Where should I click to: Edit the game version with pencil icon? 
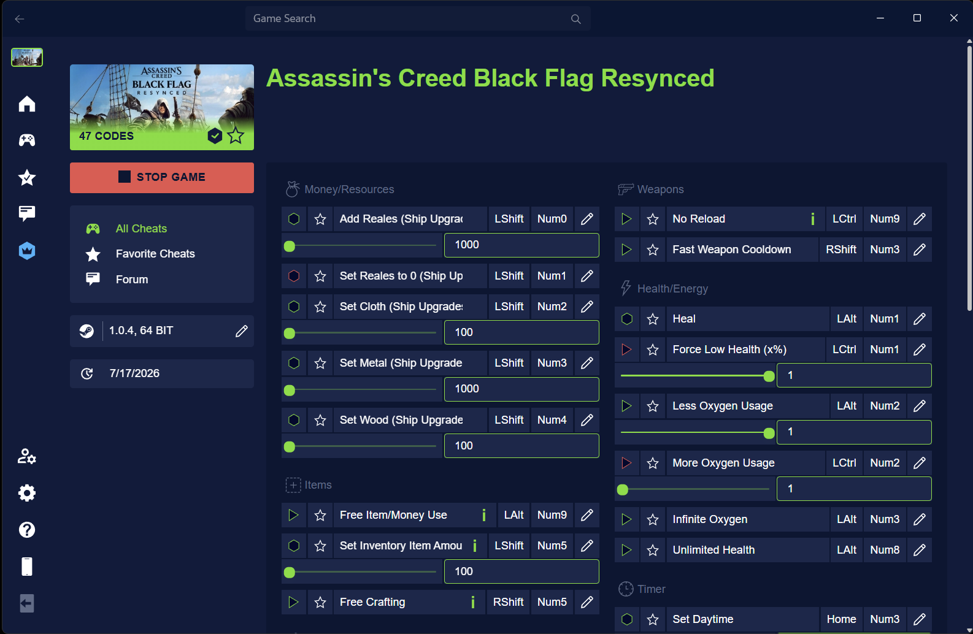pyautogui.click(x=242, y=331)
